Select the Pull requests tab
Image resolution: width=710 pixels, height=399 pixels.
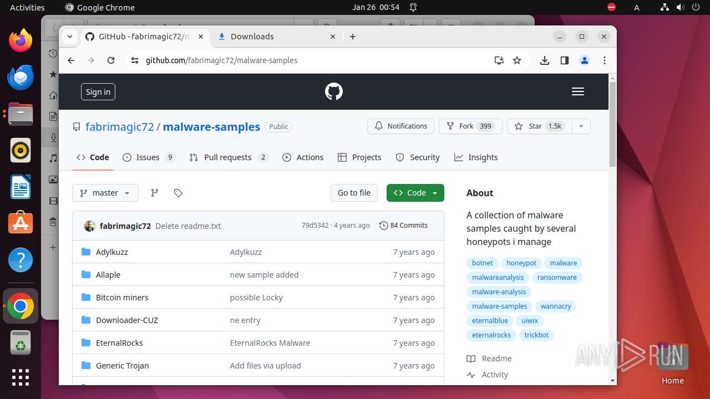tap(229, 157)
